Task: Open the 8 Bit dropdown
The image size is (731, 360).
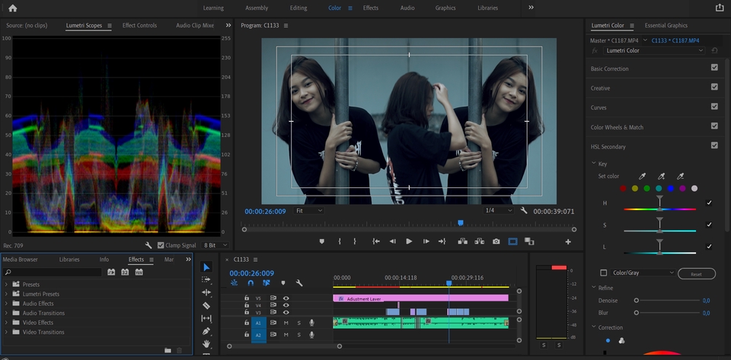Action: click(x=215, y=245)
